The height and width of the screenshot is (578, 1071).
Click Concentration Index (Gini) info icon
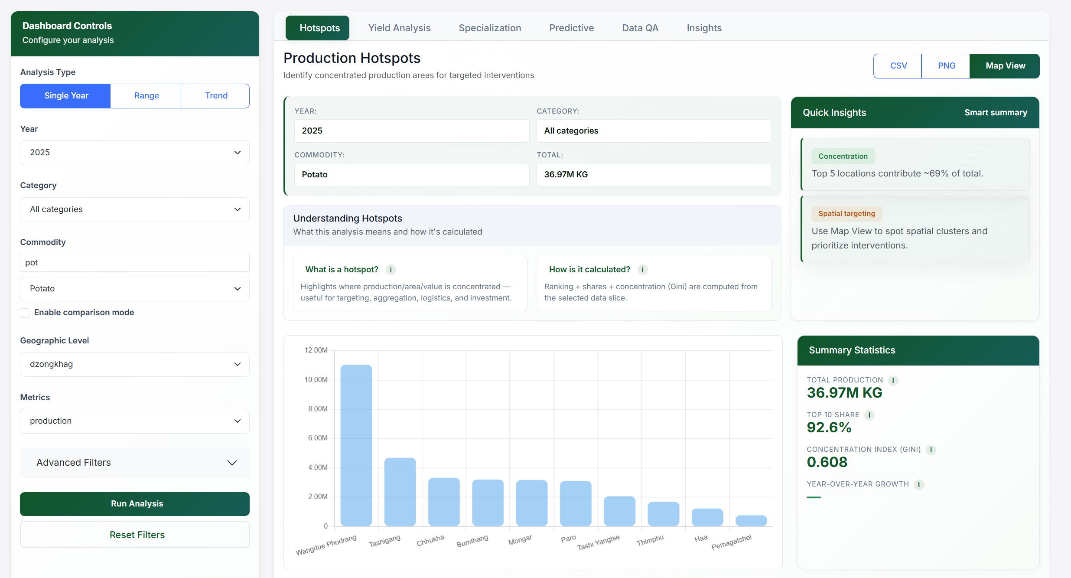coord(931,450)
